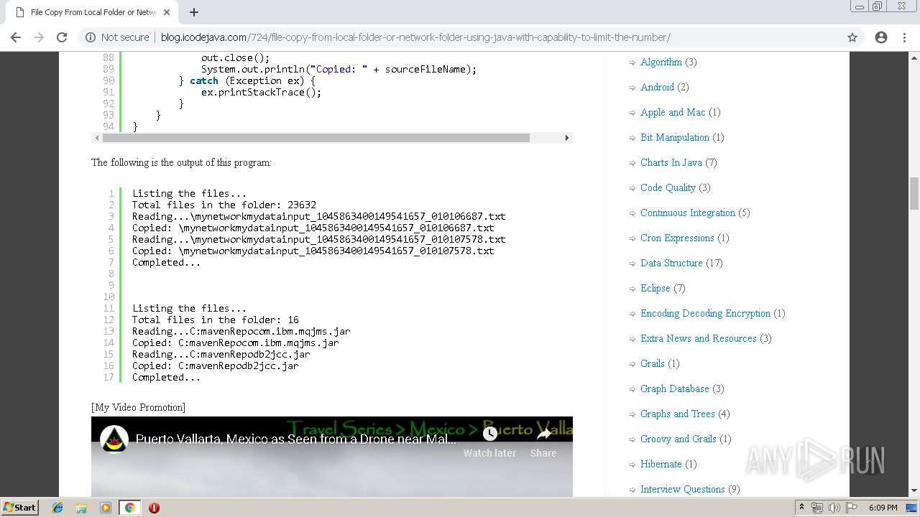Open the red security taskbar icon
The width and height of the screenshot is (920, 517).
point(154,508)
